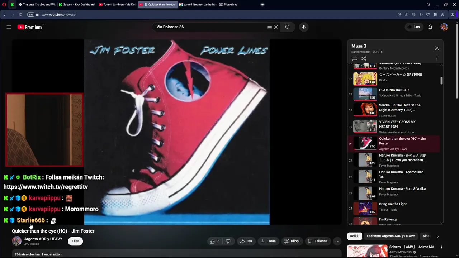Clear the search query with X
Viewport: 459px width, 258px height.
[x=276, y=27]
